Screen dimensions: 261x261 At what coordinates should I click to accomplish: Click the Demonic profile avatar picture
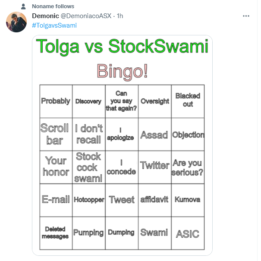coord(16,22)
